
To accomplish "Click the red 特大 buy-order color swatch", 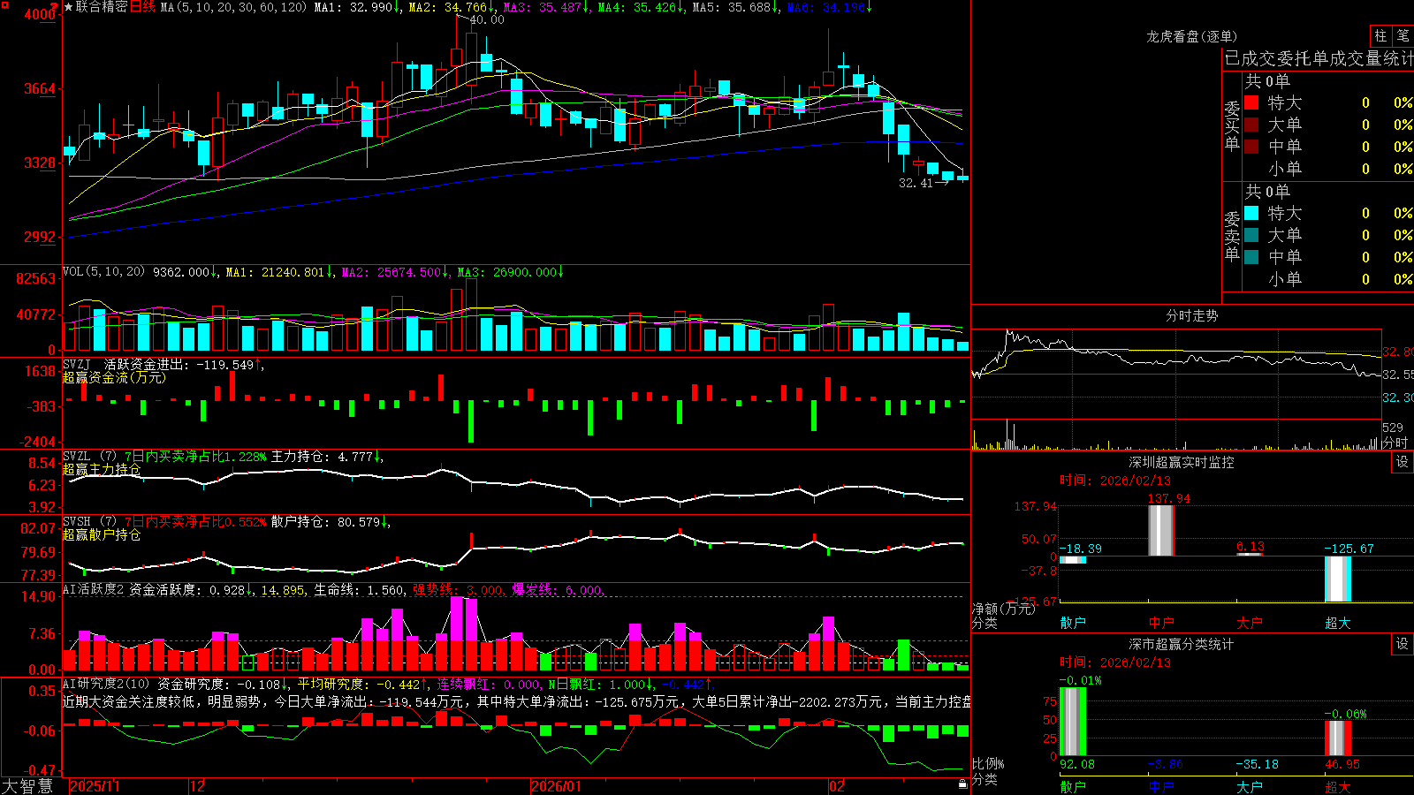I will pyautogui.click(x=1251, y=102).
